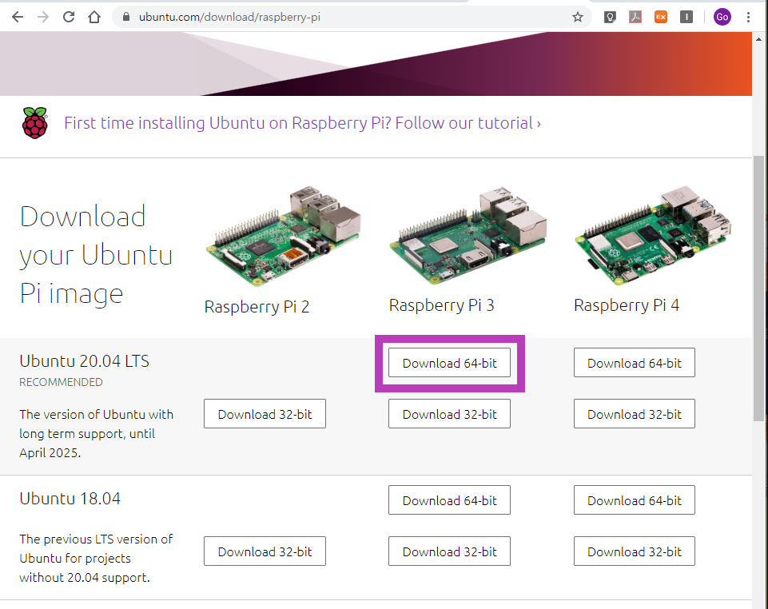768x609 pixels.
Task: Open the Go profile avatar
Action: (722, 17)
